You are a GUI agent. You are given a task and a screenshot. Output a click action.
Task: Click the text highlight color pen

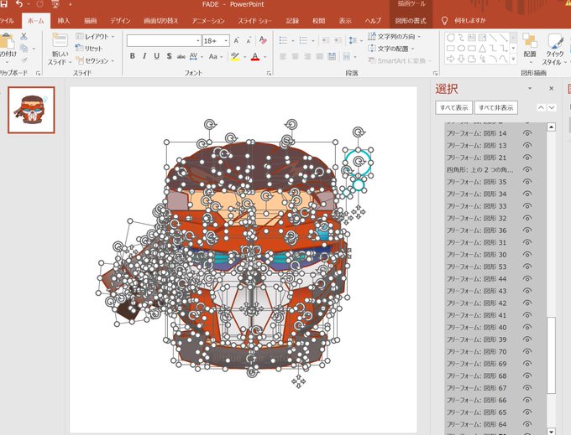(x=235, y=56)
